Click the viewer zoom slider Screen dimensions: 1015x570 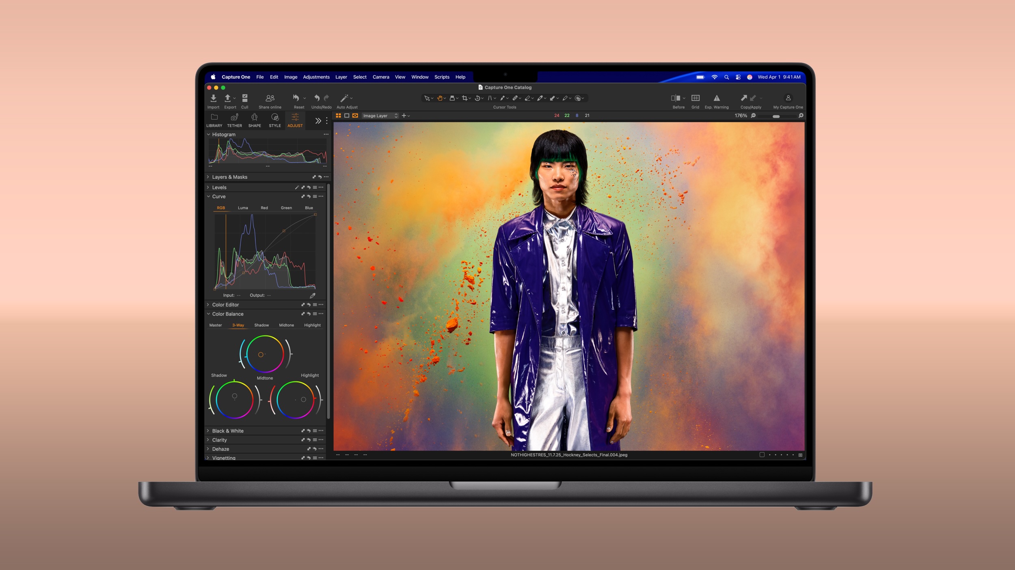coord(776,116)
